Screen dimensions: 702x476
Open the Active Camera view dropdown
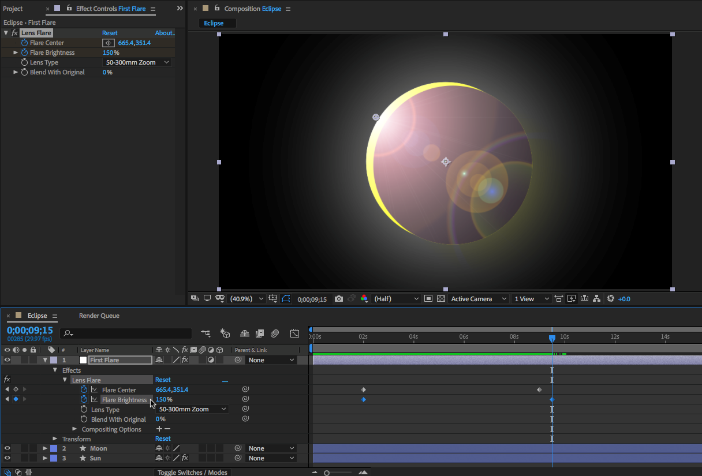coord(479,299)
